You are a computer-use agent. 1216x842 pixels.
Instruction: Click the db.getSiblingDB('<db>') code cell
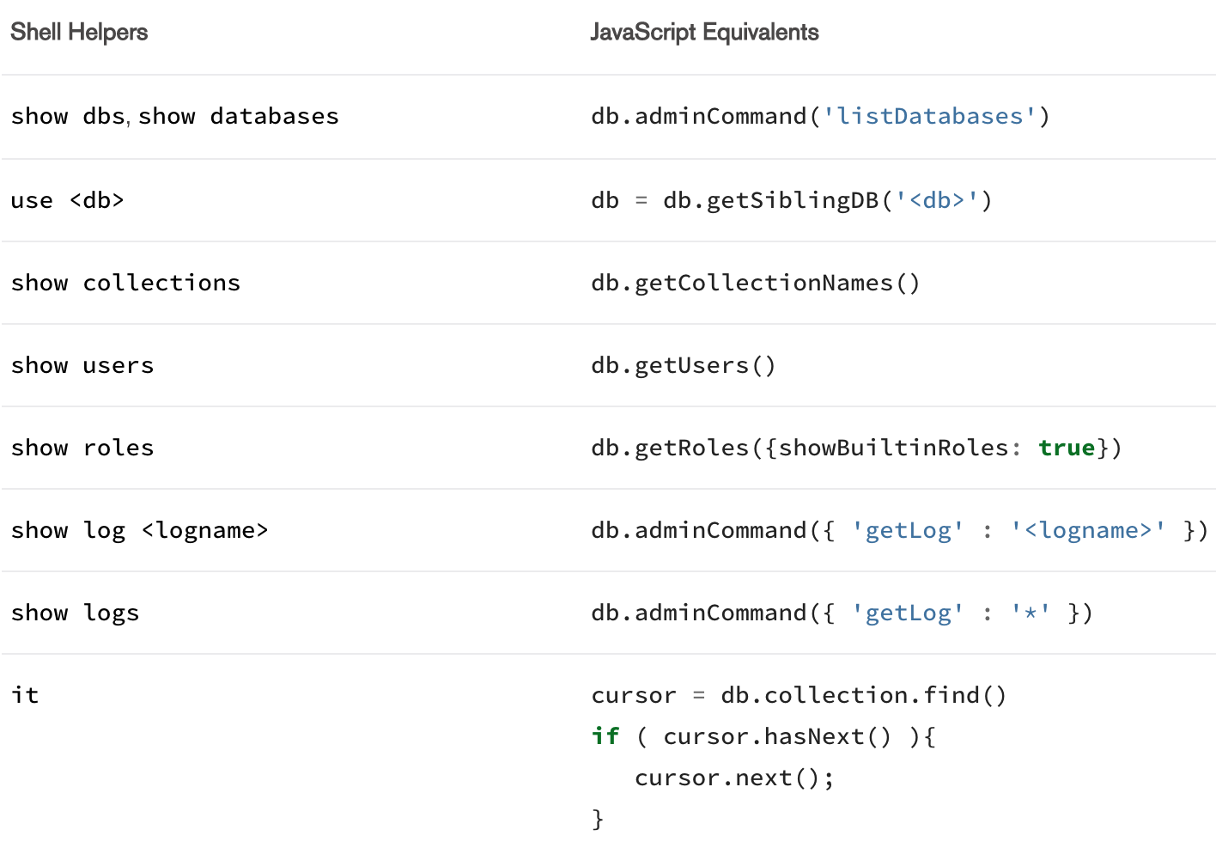coord(791,201)
